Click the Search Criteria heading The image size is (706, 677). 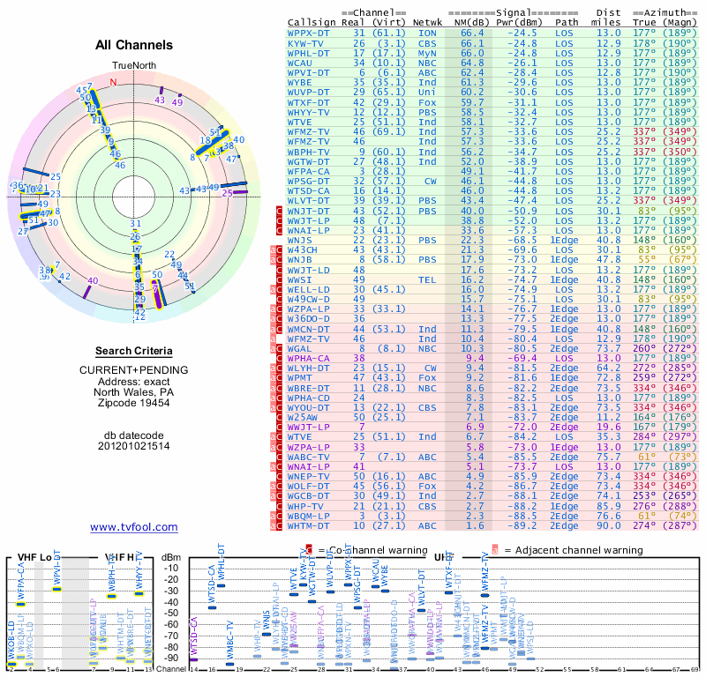coord(133,351)
